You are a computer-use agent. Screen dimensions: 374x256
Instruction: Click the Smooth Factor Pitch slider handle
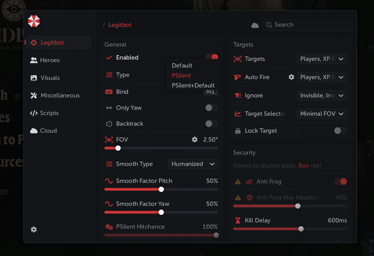pyautogui.click(x=161, y=189)
